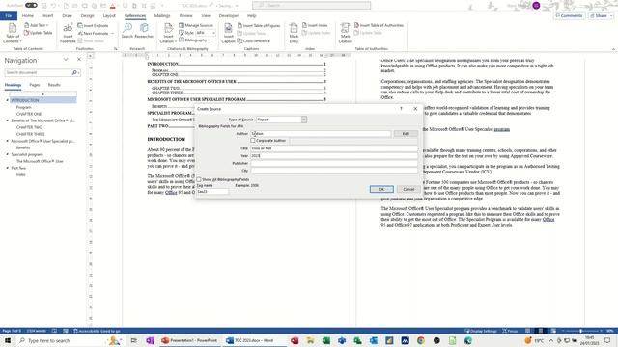Open Navigation pane options dropdown arrow
Image resolution: width=618 pixels, height=347 pixels.
pos(66,60)
